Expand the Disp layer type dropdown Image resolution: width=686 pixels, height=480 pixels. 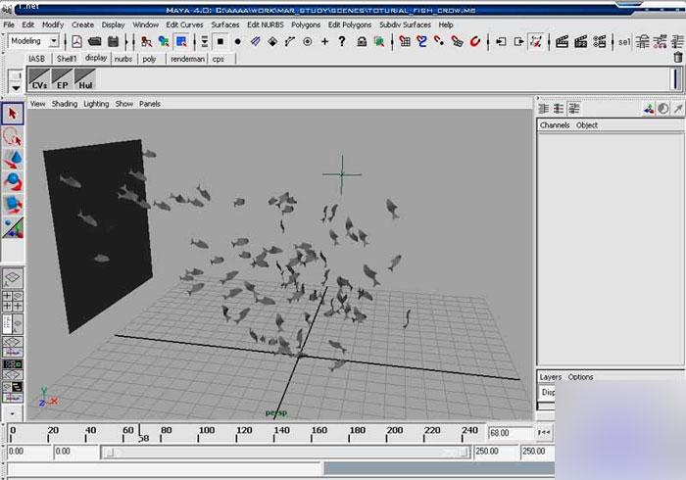coord(550,393)
